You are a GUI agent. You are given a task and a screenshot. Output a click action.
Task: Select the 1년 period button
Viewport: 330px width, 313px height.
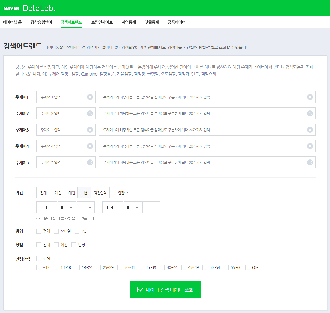pos(84,193)
